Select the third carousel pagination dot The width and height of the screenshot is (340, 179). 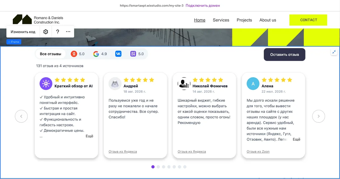164,167
